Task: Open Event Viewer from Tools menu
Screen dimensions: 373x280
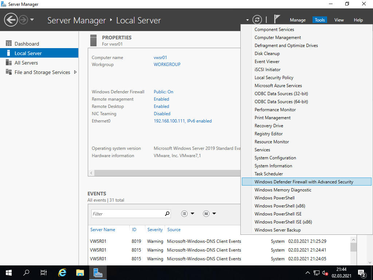Action: pyautogui.click(x=267, y=62)
